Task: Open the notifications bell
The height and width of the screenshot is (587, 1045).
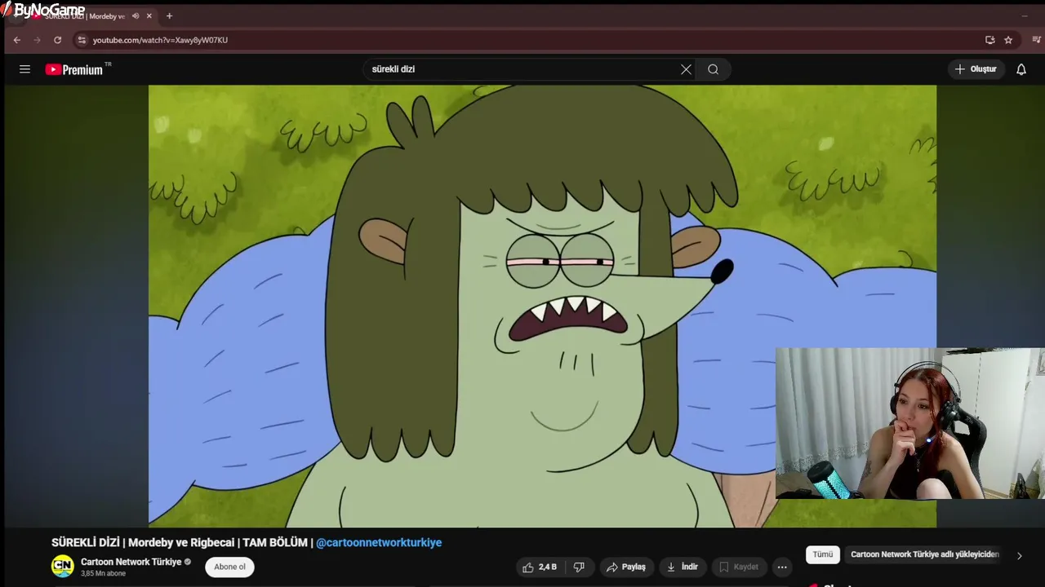Action: click(1021, 69)
